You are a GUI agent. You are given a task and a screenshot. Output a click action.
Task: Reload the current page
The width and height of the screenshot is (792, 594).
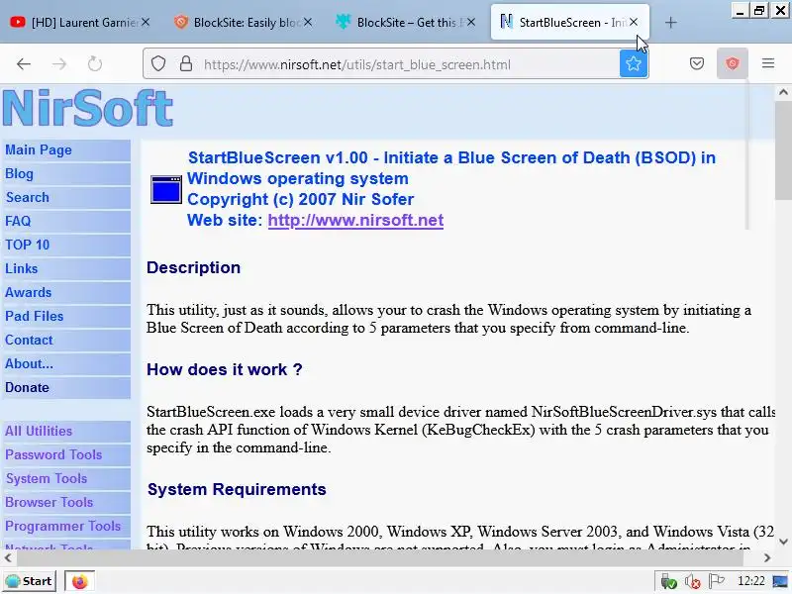[94, 64]
